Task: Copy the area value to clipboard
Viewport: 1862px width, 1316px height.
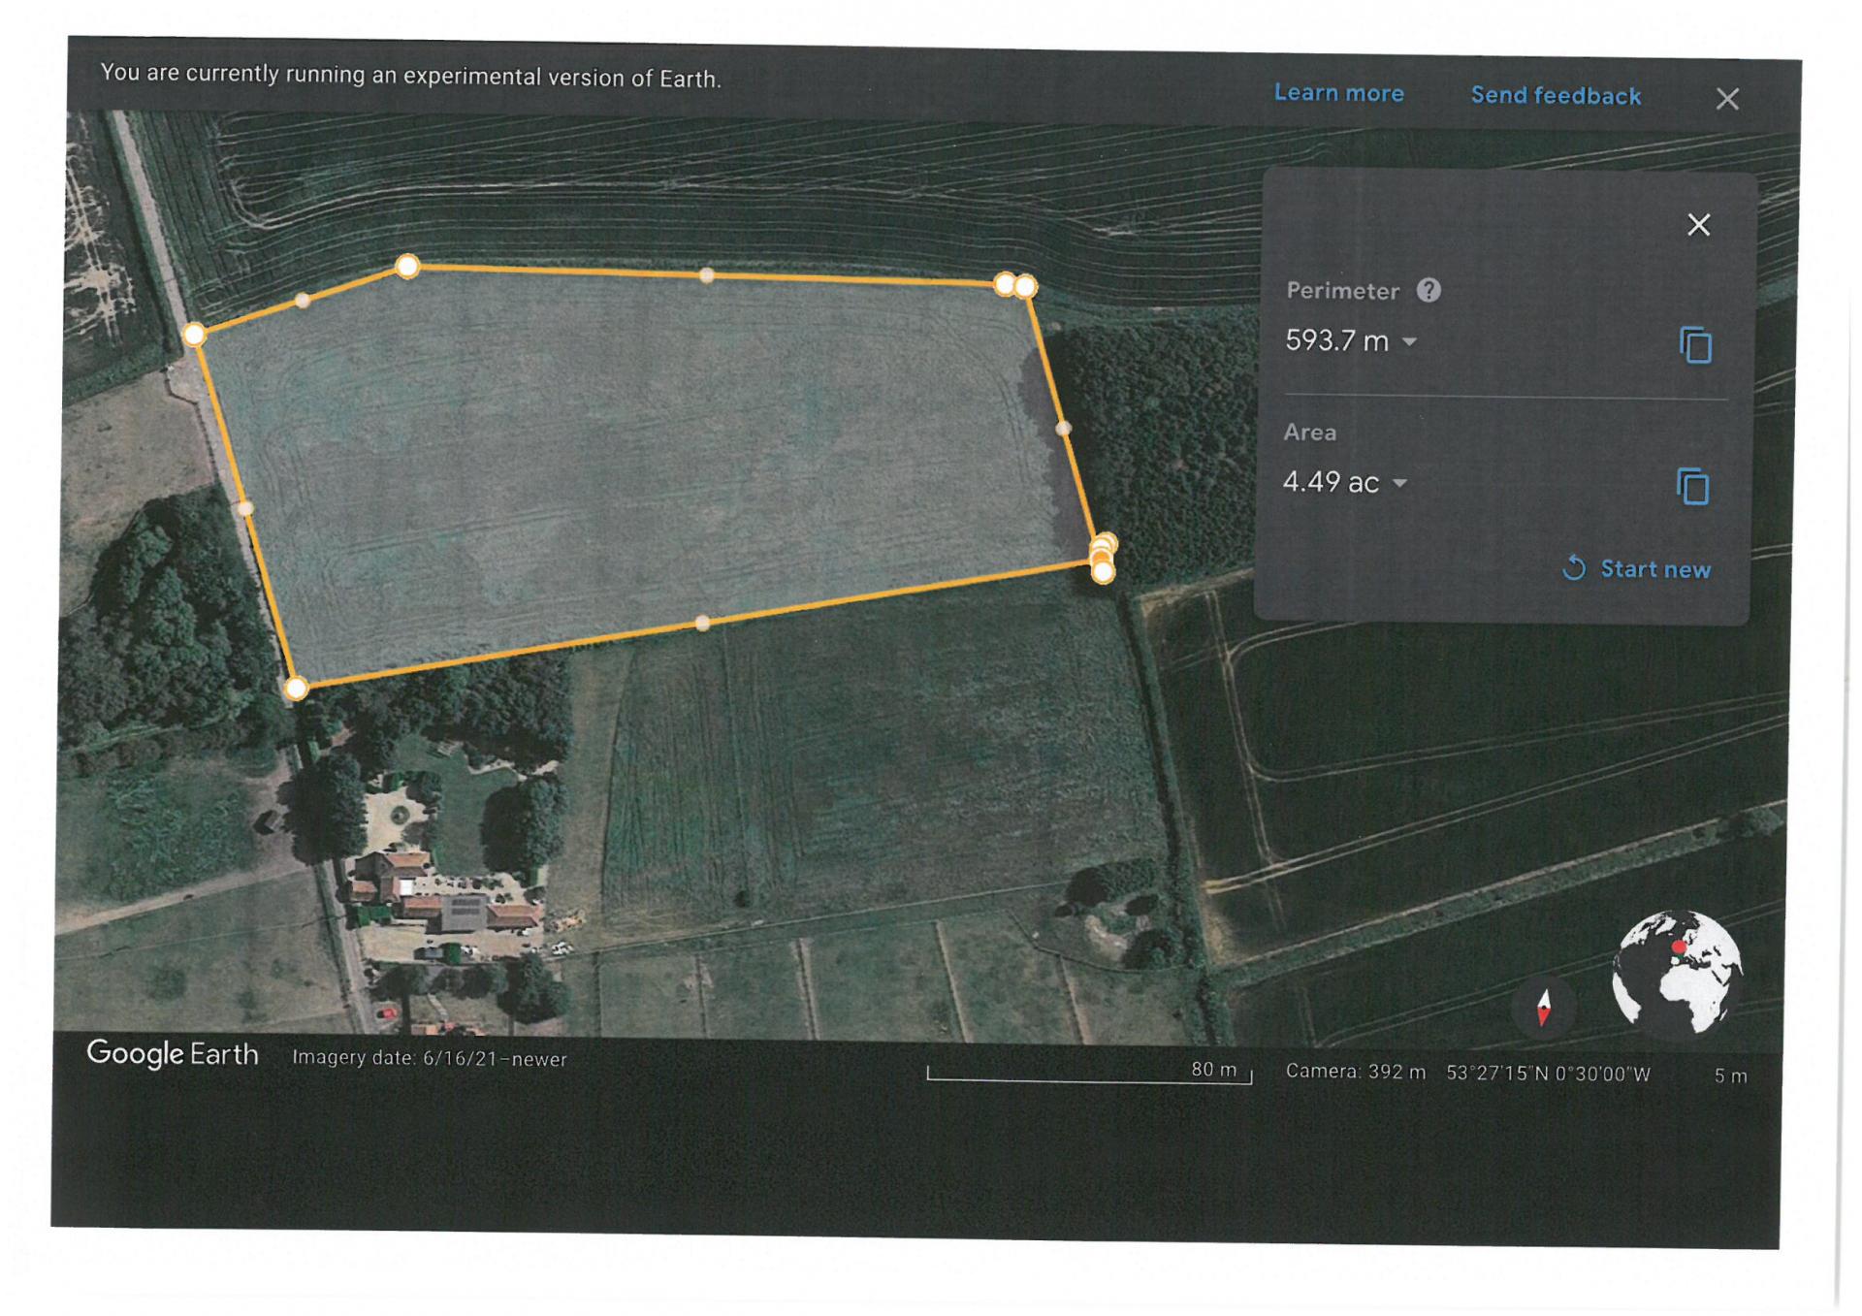Action: 1692,486
